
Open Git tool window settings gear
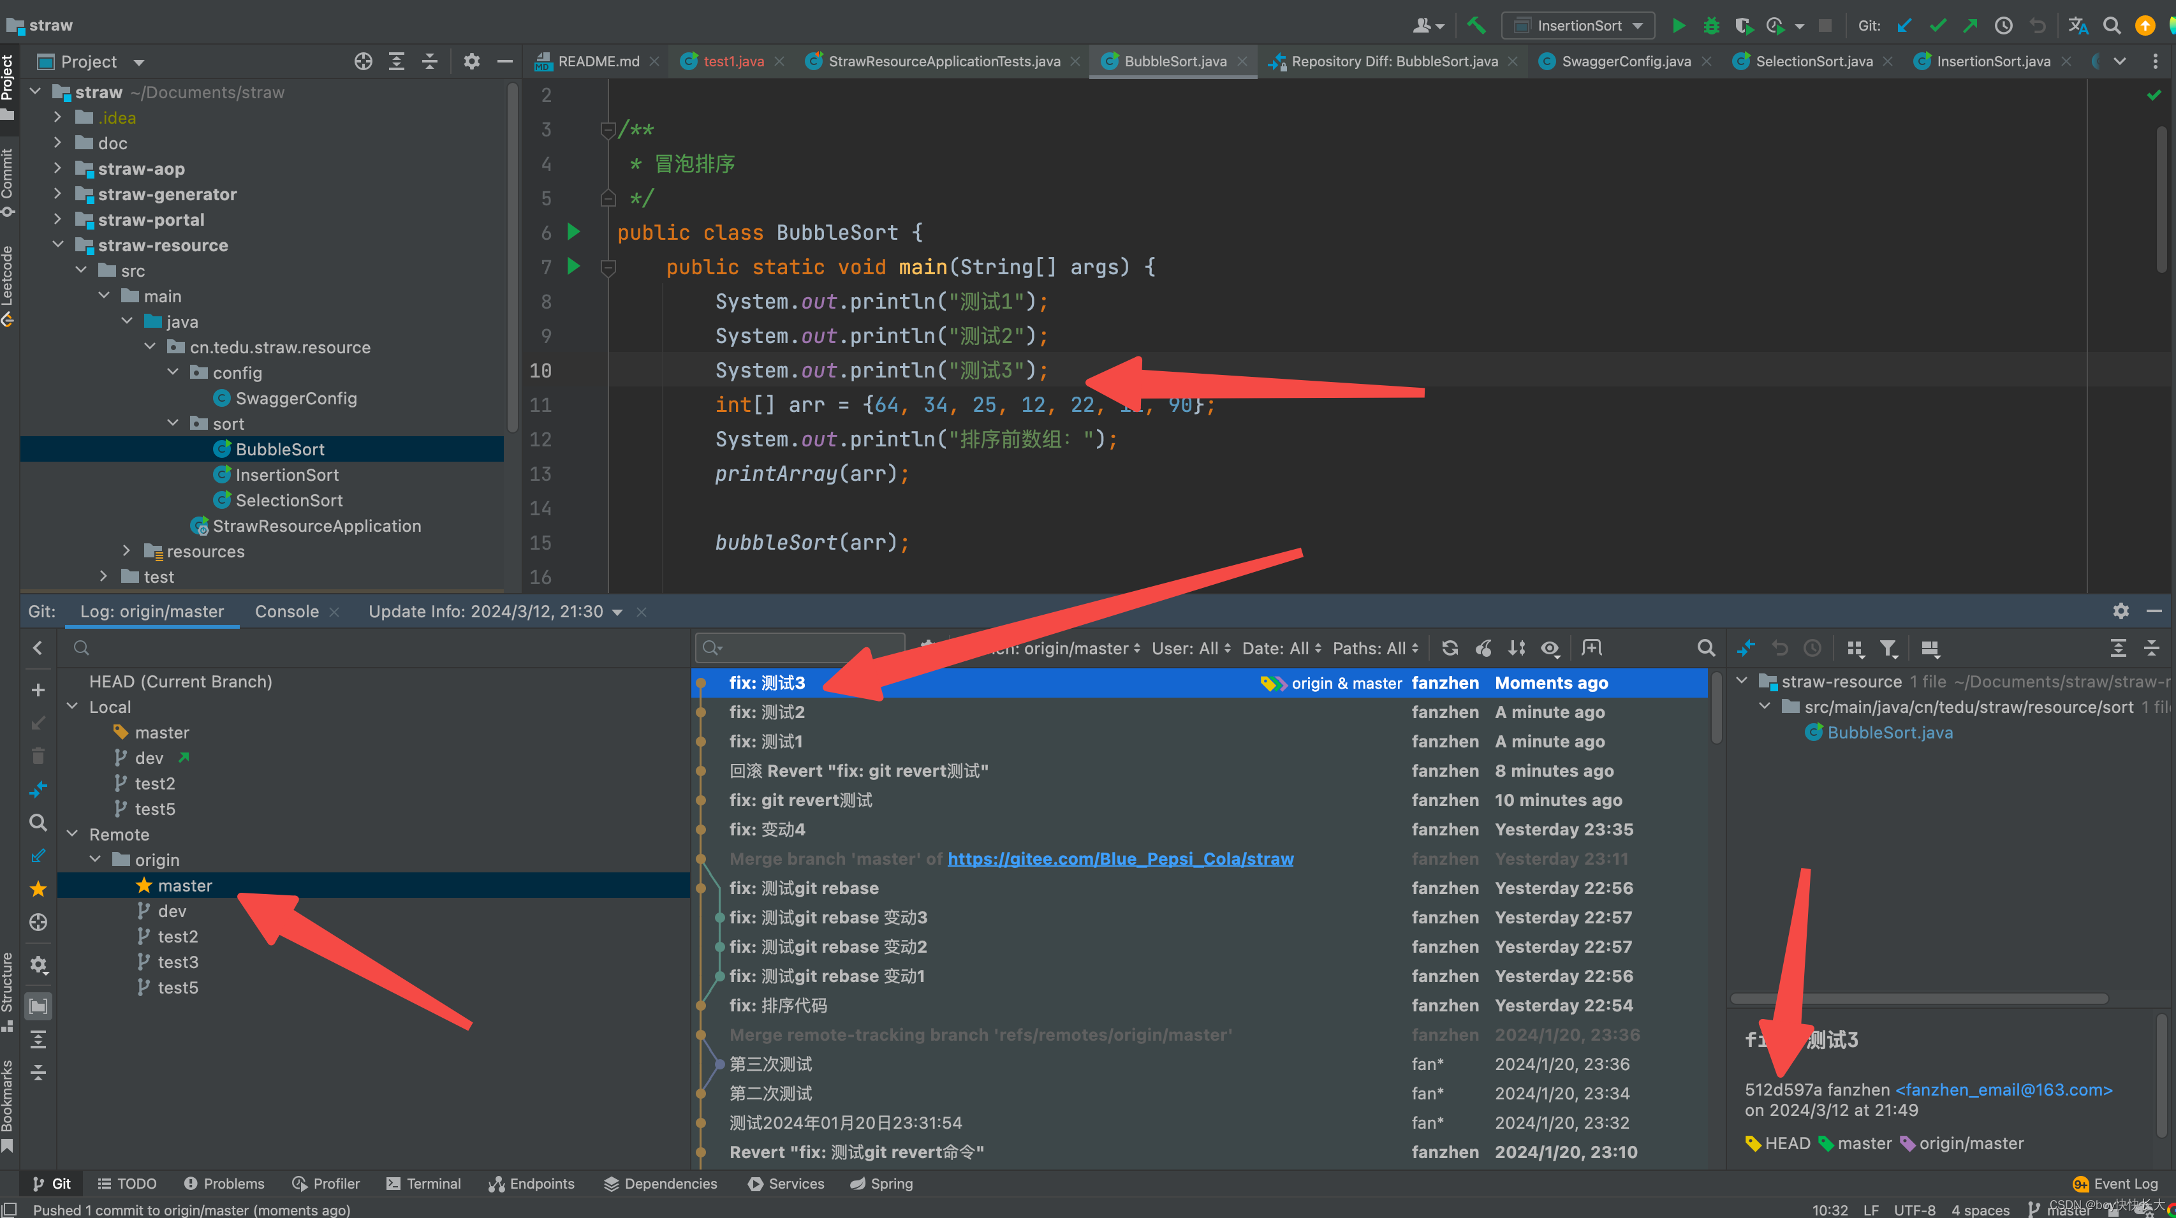coord(2121,611)
